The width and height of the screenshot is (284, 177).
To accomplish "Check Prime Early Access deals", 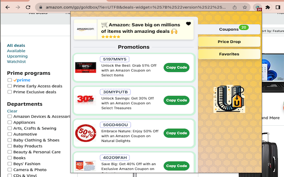I will coord(10,86).
